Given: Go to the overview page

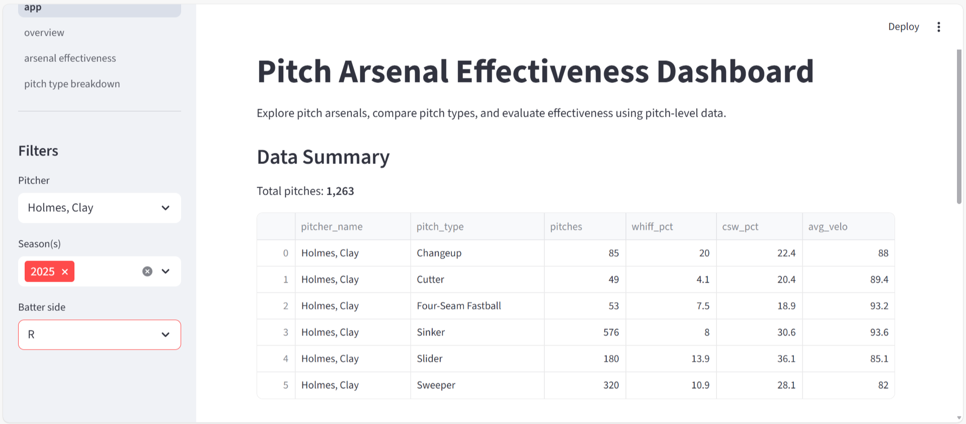Looking at the screenshot, I should (44, 33).
